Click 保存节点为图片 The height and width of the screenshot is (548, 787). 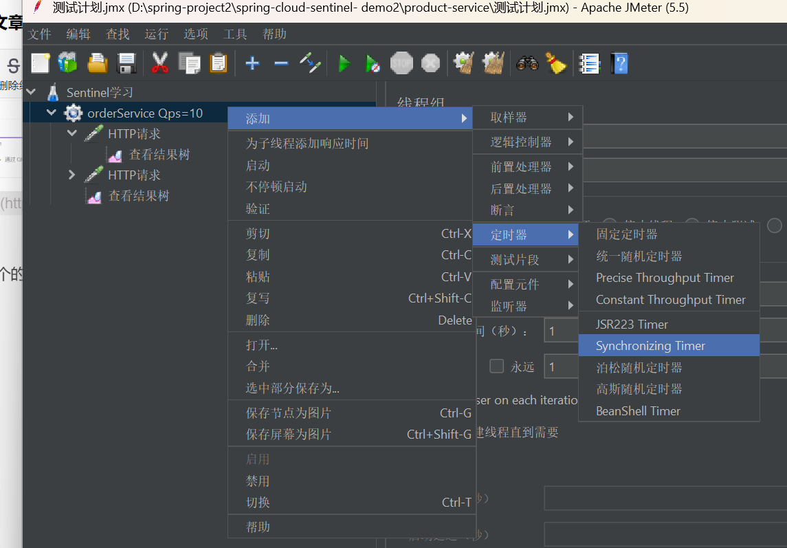(x=351, y=413)
